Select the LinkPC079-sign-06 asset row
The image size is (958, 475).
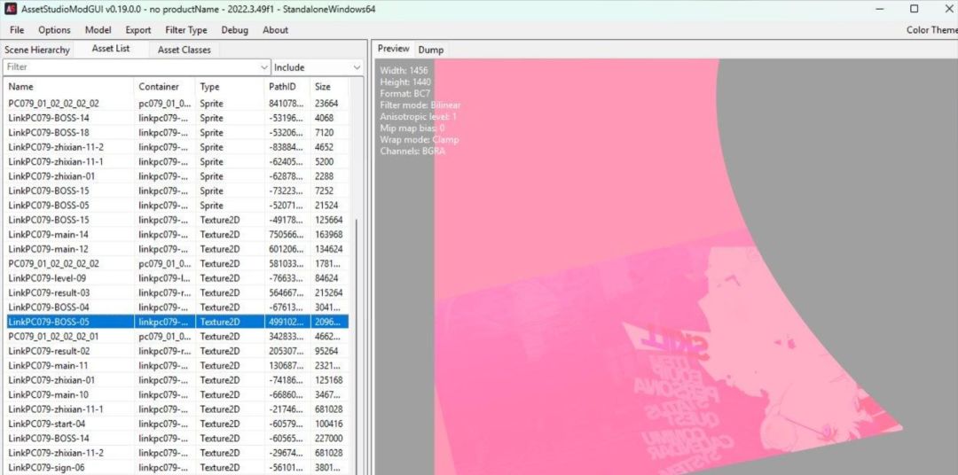pos(177,468)
